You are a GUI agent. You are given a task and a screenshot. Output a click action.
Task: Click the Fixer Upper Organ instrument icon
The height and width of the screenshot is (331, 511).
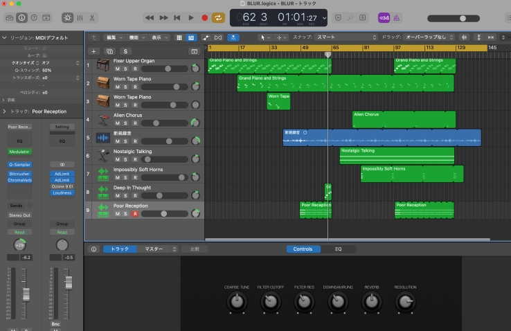click(x=102, y=65)
